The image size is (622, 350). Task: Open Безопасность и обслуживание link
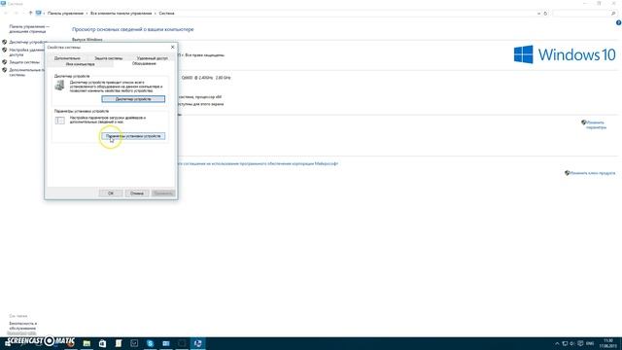coord(22,326)
